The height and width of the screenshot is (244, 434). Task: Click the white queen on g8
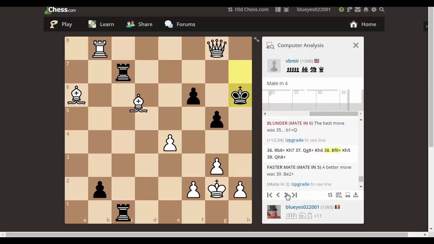pos(217,48)
